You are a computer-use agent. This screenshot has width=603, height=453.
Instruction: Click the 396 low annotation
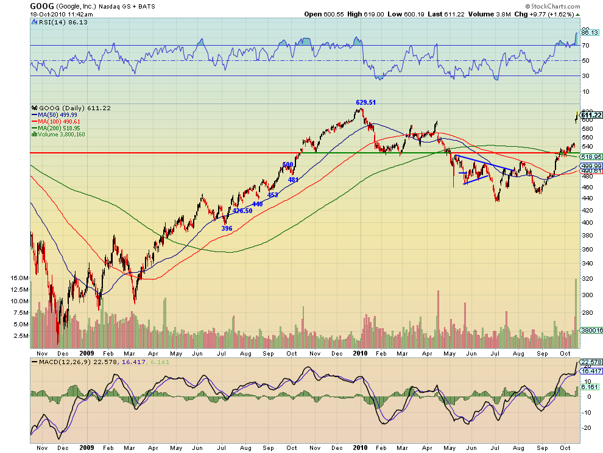(x=227, y=228)
